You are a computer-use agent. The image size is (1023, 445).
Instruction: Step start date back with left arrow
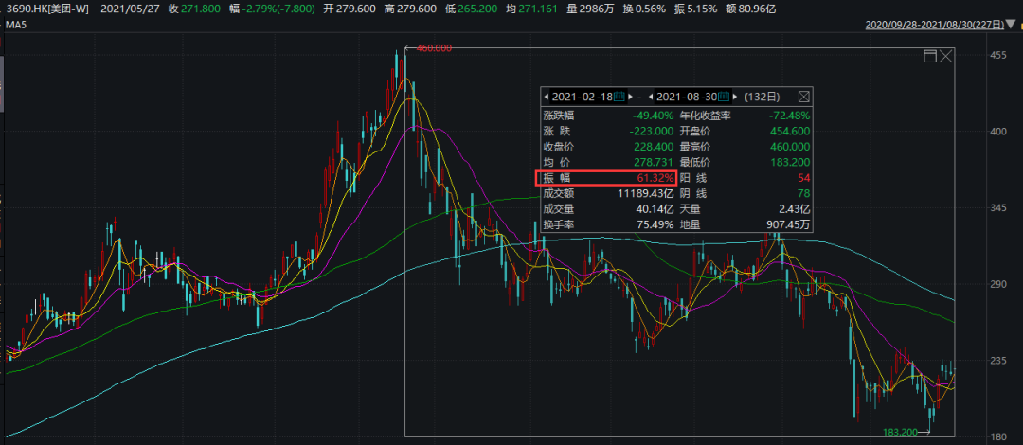(x=546, y=97)
